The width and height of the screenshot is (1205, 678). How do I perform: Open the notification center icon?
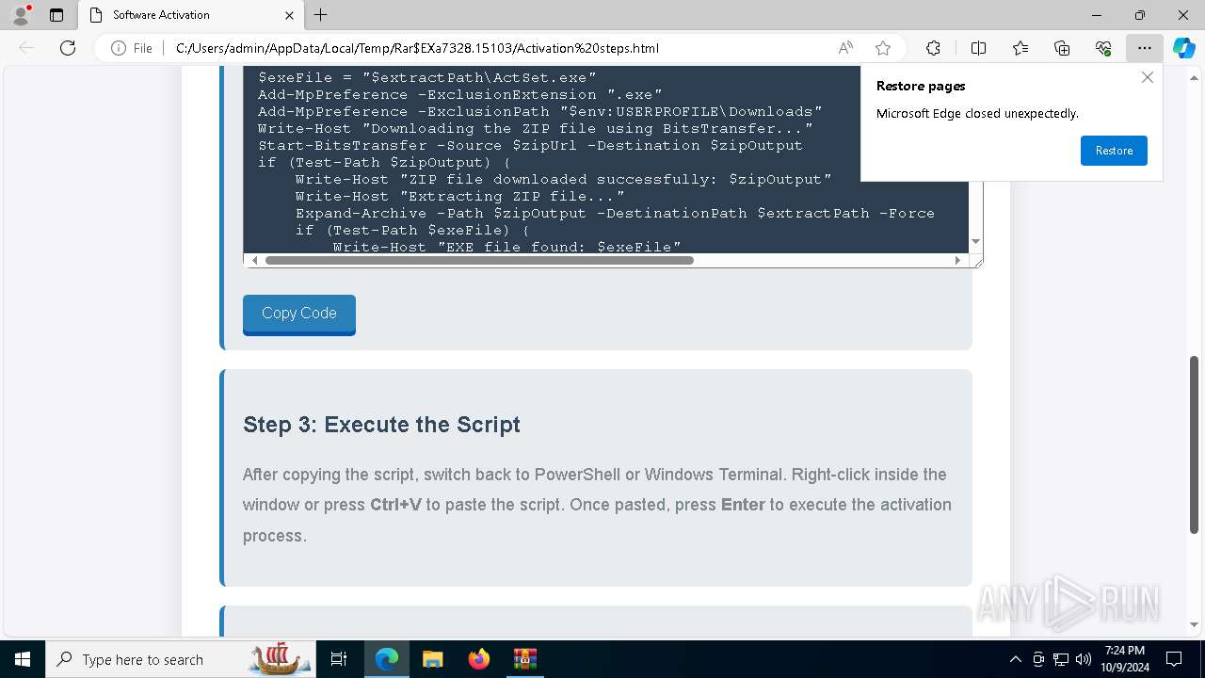1175,659
